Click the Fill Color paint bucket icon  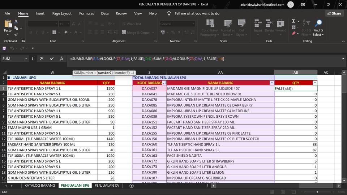[x=66, y=32]
